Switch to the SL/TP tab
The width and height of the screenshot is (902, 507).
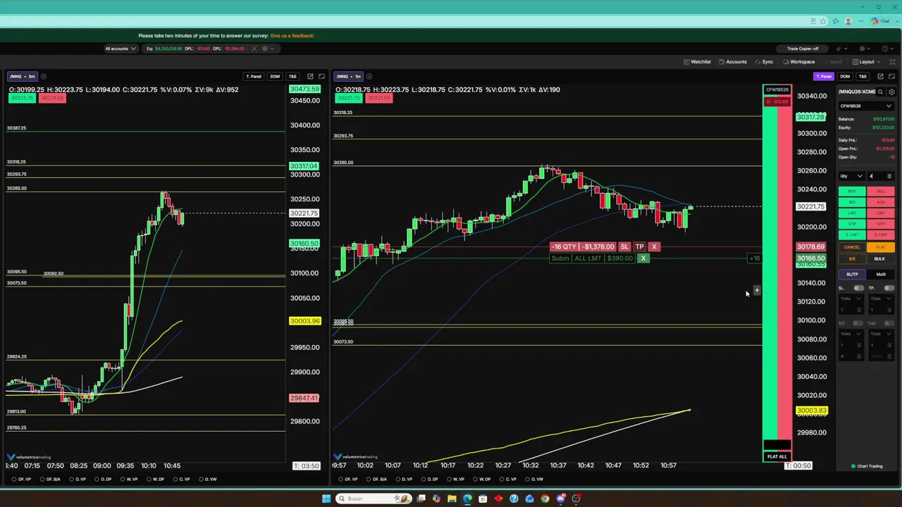coord(852,275)
